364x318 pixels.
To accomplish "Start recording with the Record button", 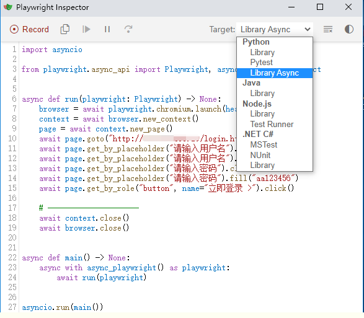I will 29,30.
